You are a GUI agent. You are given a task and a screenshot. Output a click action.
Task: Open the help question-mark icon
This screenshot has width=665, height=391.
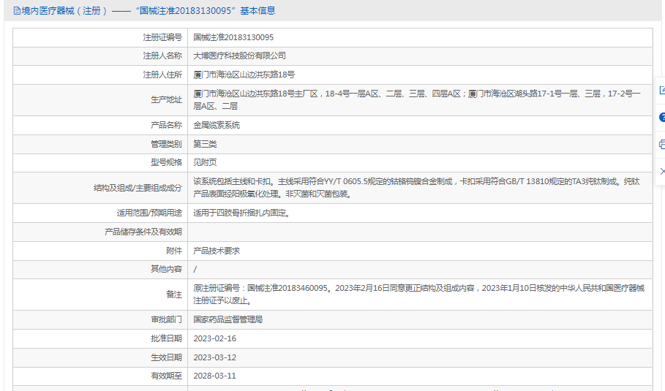coord(662,118)
